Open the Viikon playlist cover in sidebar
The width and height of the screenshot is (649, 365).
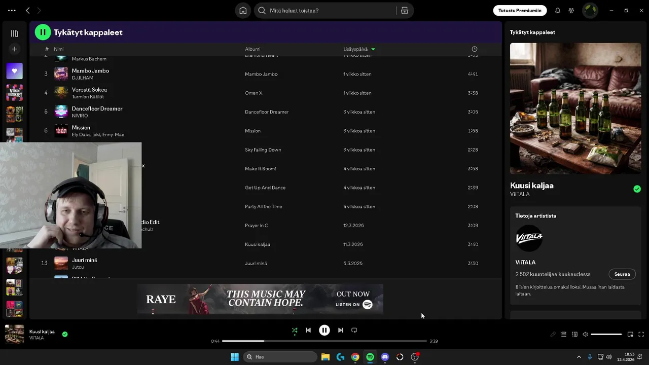14,92
